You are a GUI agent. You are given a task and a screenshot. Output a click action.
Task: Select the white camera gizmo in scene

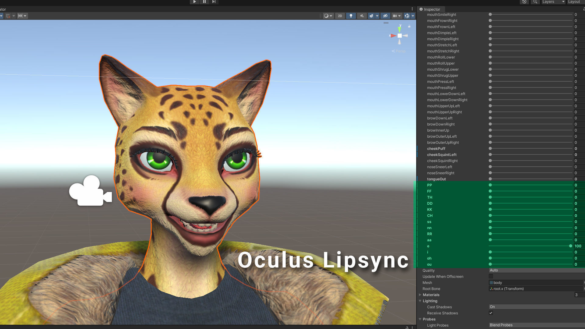(90, 191)
